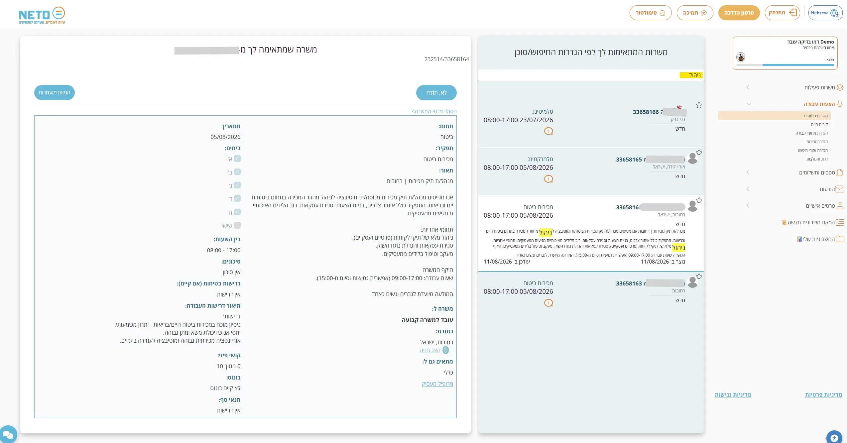Viewport: 847px width, 443px height.
Task: Open הגדרת אזורי חיפוש submenu item
Action: tap(813, 150)
